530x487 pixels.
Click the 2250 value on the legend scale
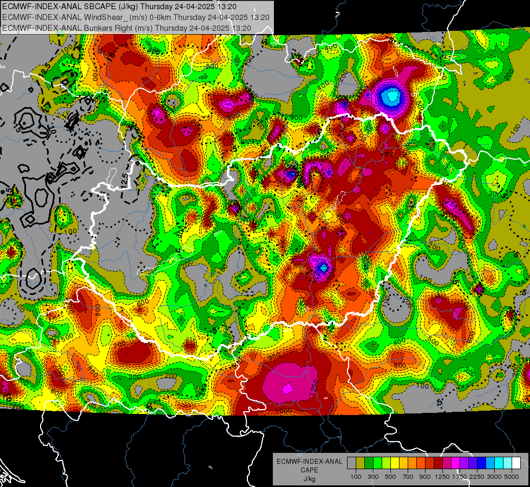(477, 477)
